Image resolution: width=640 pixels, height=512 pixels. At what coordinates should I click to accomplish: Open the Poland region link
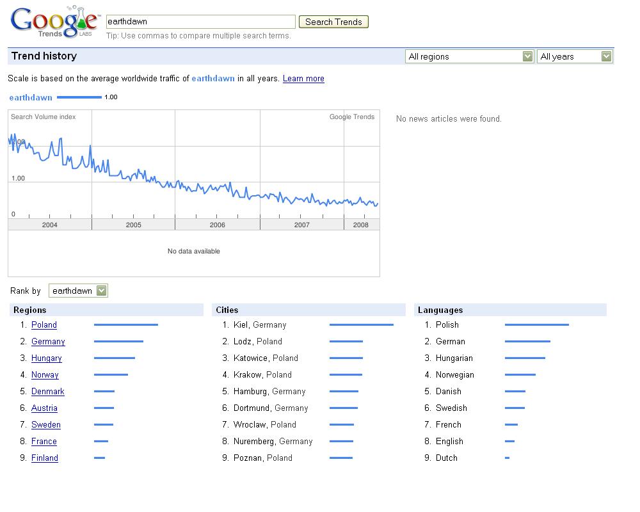[x=44, y=325]
